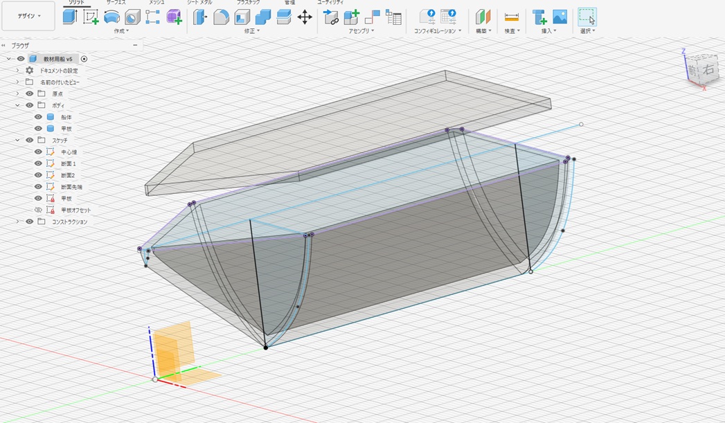Open the デザイン workspace dropdown

coord(28,15)
